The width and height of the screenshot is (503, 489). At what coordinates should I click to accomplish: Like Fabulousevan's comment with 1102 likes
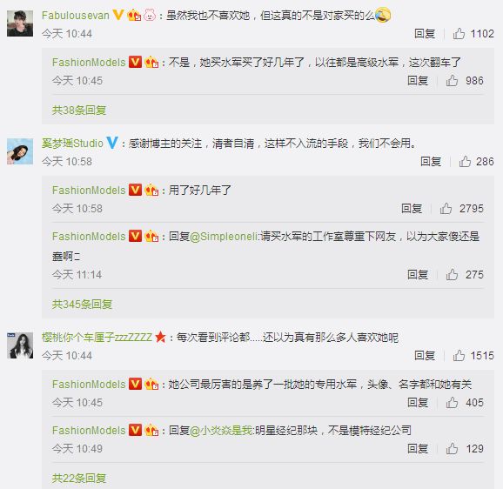point(459,33)
